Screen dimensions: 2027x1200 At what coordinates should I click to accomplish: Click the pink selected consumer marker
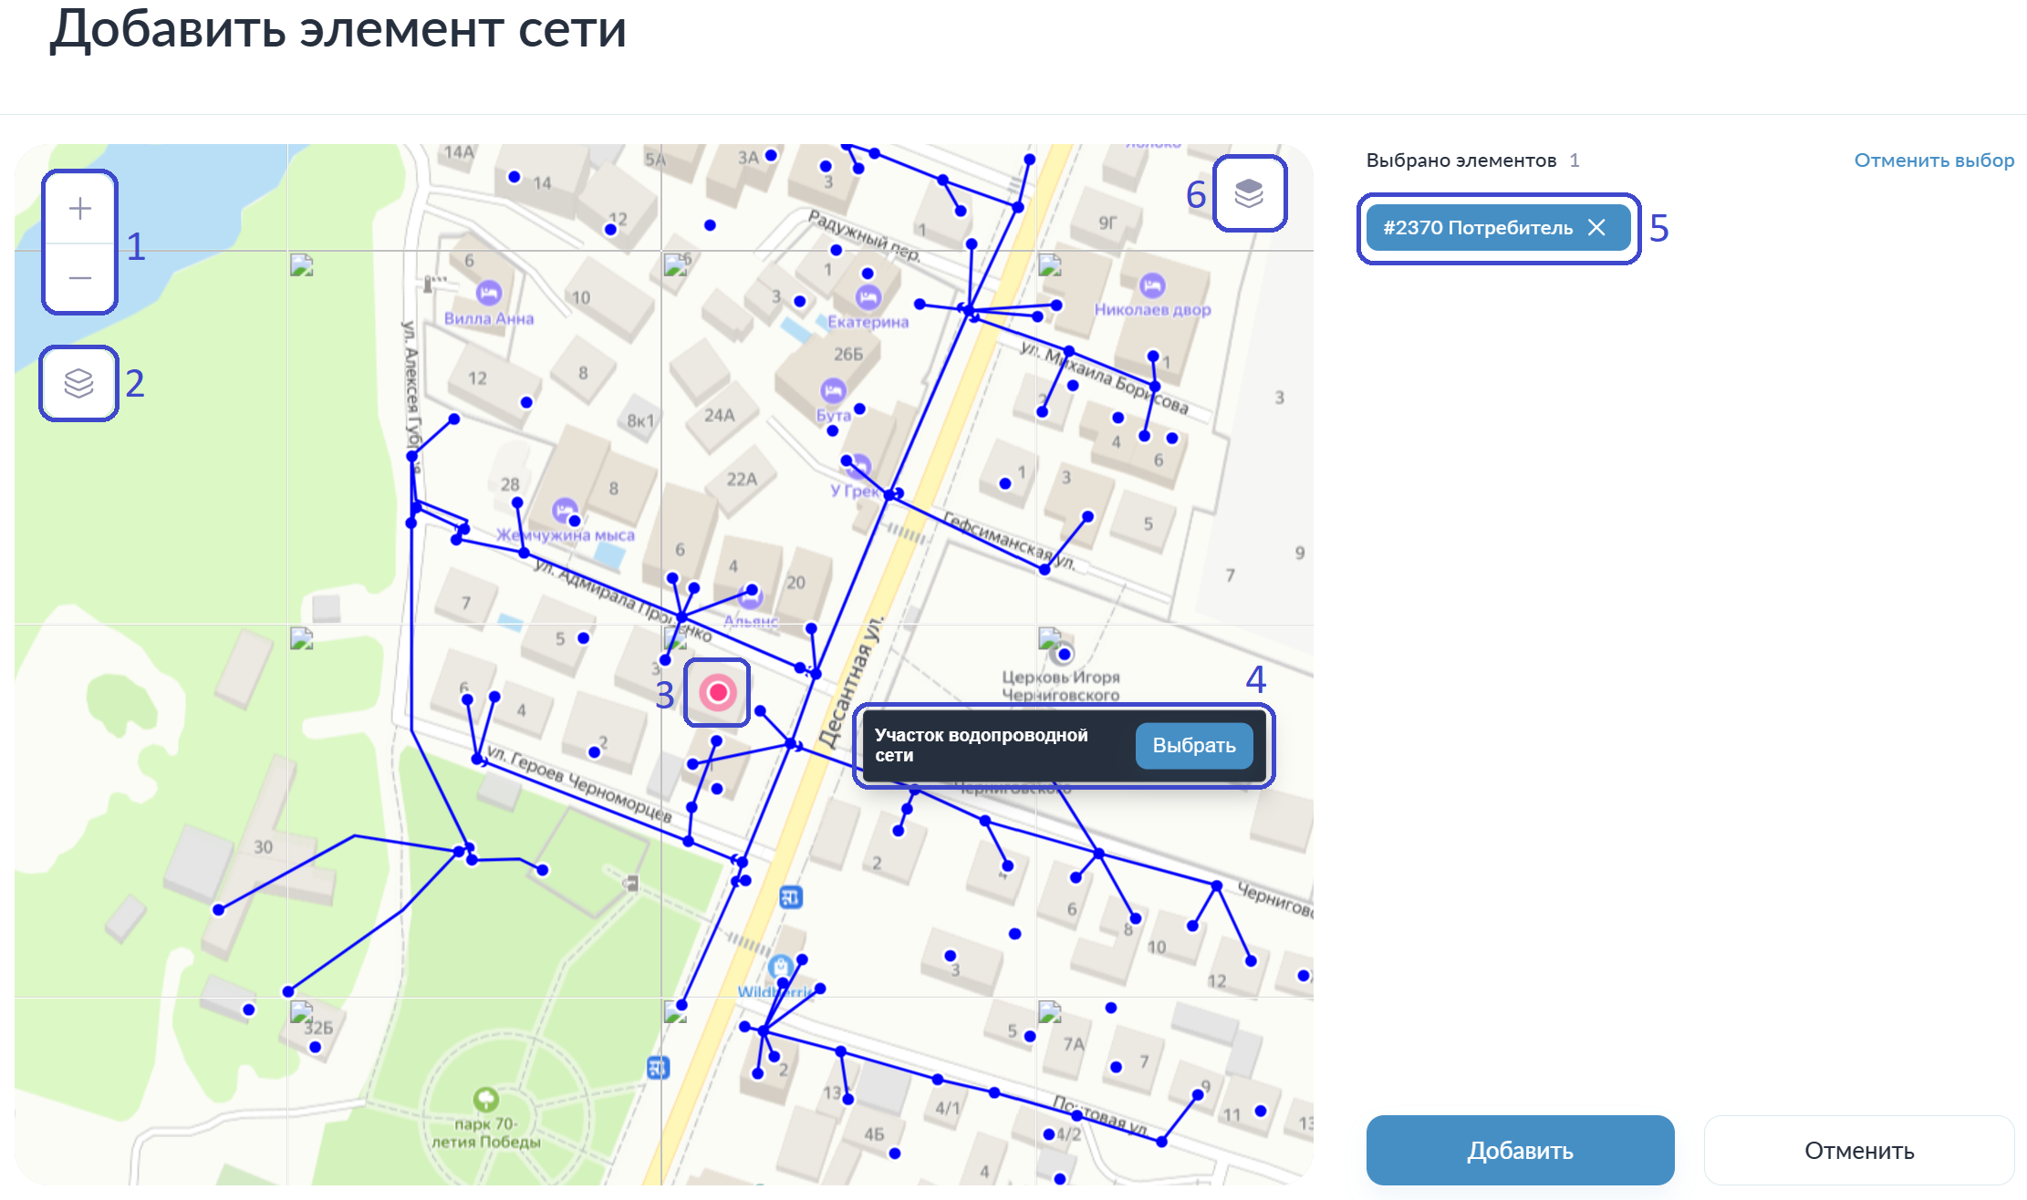point(718,693)
